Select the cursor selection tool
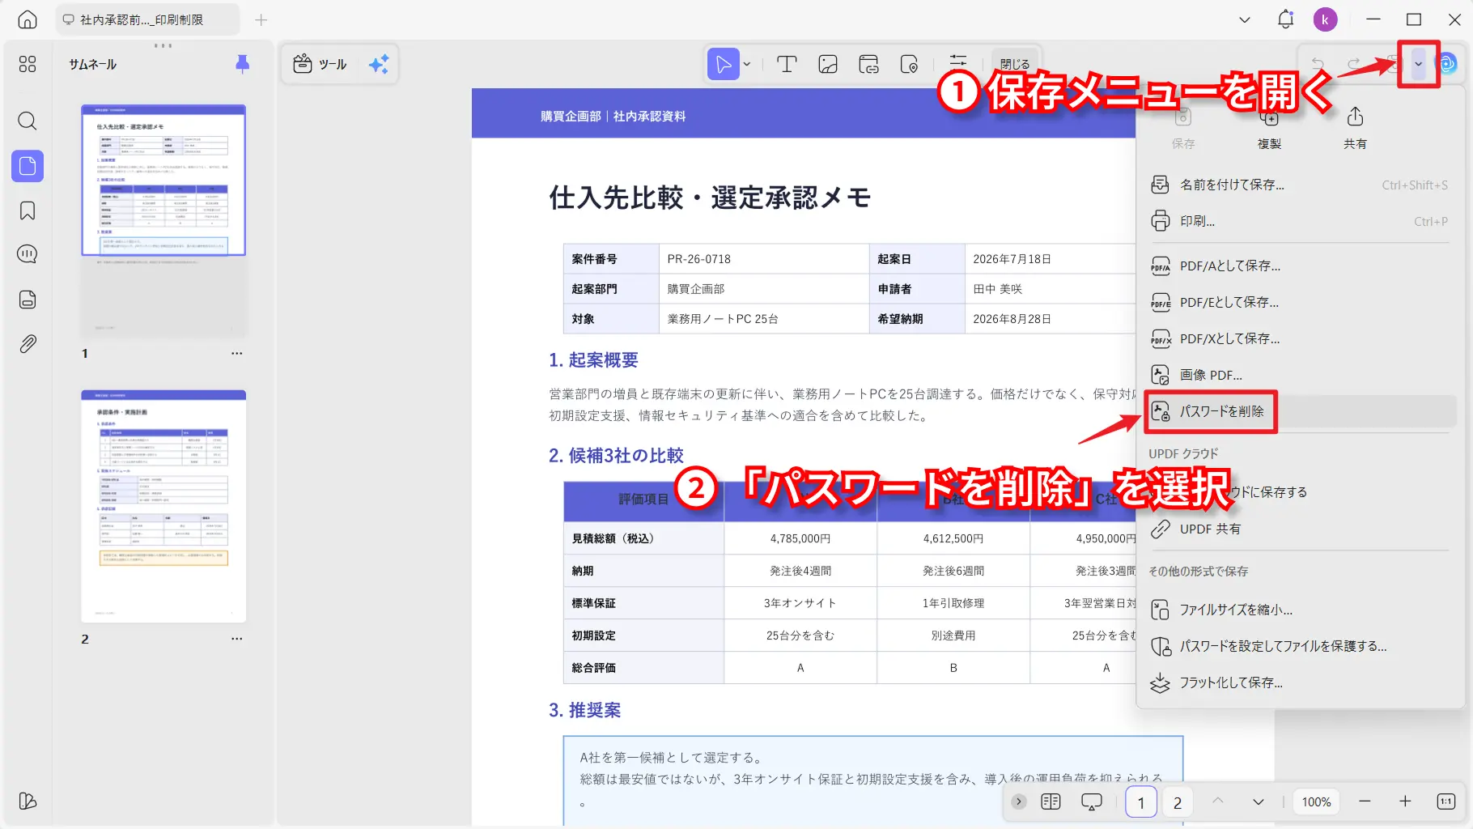The image size is (1473, 829). (x=724, y=64)
